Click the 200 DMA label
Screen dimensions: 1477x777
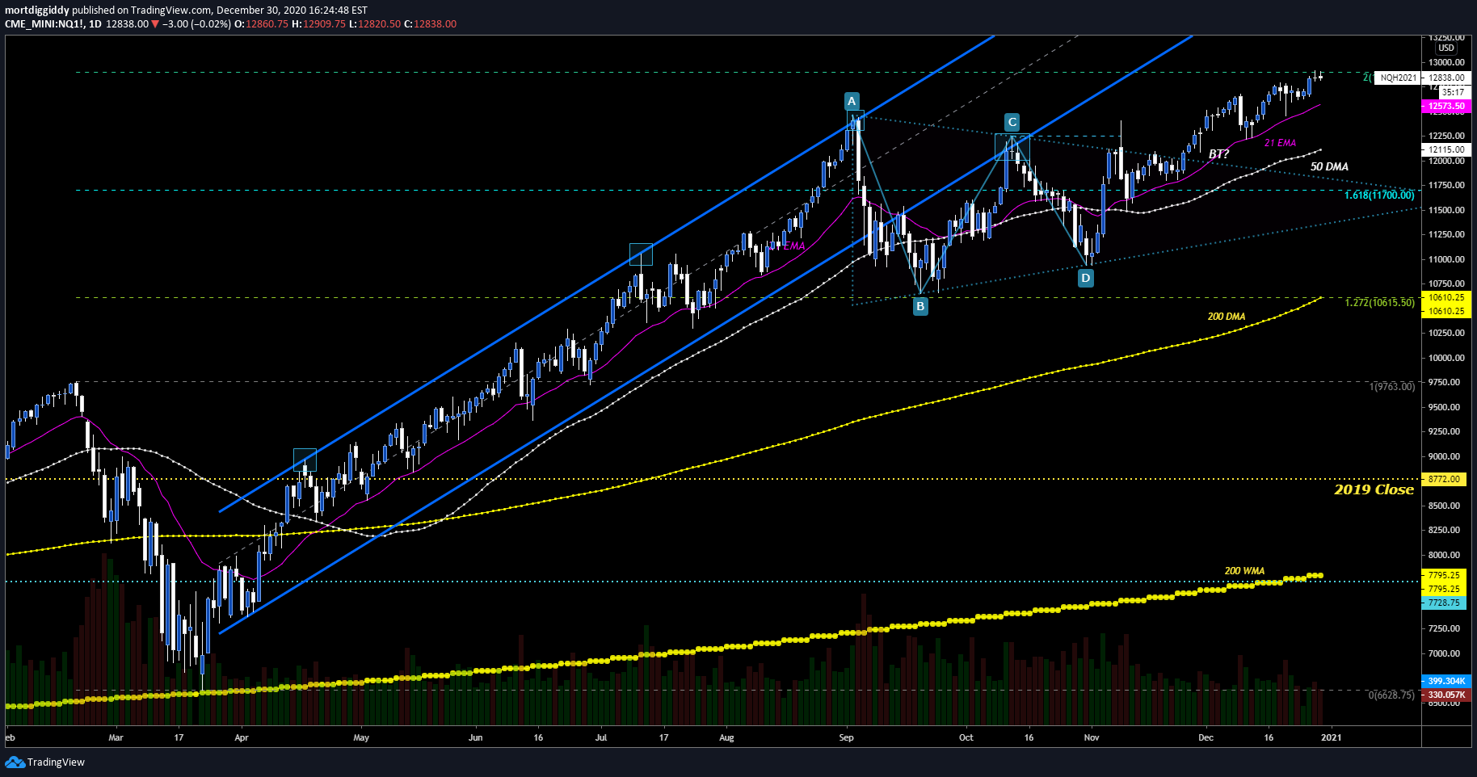[1226, 317]
